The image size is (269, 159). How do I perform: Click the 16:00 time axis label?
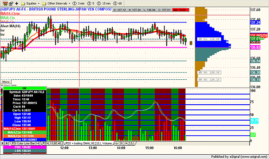[x=178, y=148]
